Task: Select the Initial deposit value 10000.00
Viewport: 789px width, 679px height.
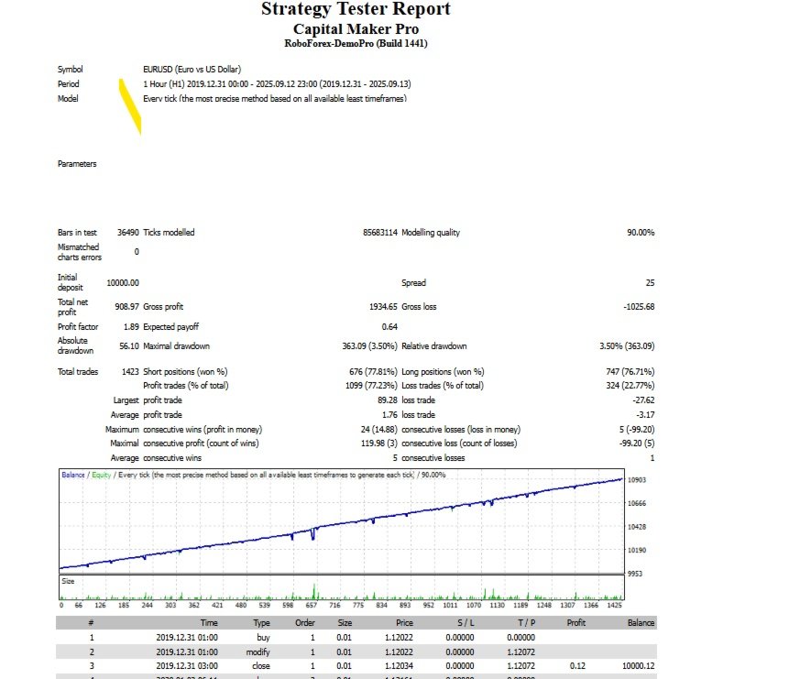Action: [x=123, y=283]
